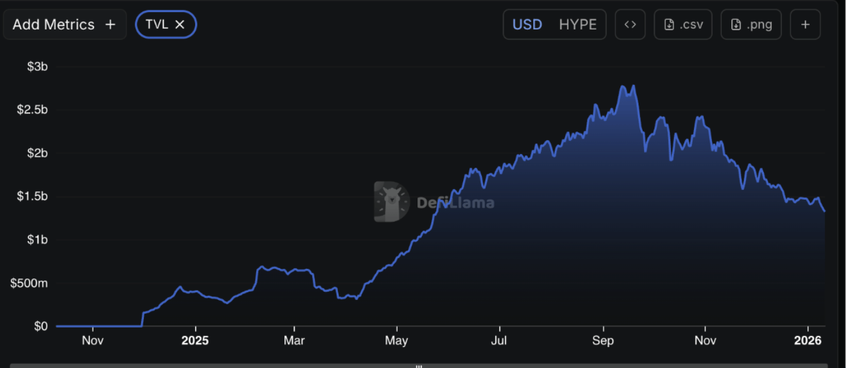Click the Sep label on the time axis
The height and width of the screenshot is (368, 847).
[602, 341]
